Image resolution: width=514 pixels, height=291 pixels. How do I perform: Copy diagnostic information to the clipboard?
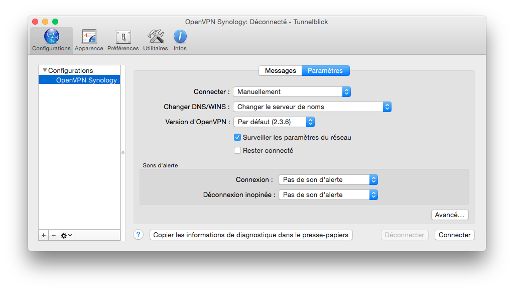pos(251,235)
